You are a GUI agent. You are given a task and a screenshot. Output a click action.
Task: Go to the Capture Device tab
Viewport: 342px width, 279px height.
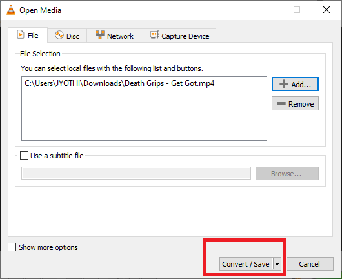[179, 36]
